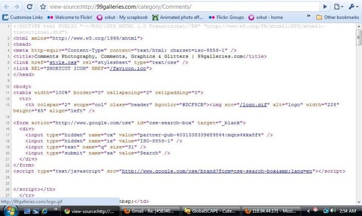Switch to the Gmail - Re: taskbar button
The height and width of the screenshot is (216, 362).
(x=150, y=211)
